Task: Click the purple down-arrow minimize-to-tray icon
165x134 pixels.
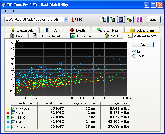Action: [139, 20]
